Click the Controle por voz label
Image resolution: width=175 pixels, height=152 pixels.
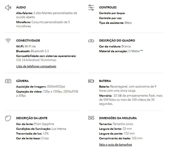(110, 18)
